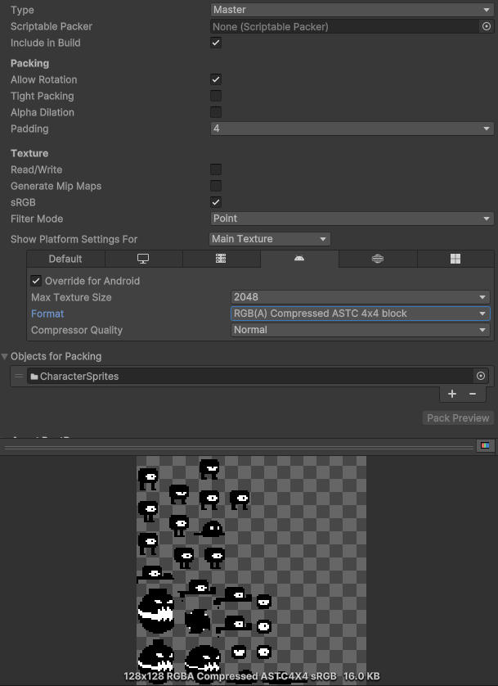The image size is (498, 686).
Task: Uncheck Include in Build
Action: point(216,43)
